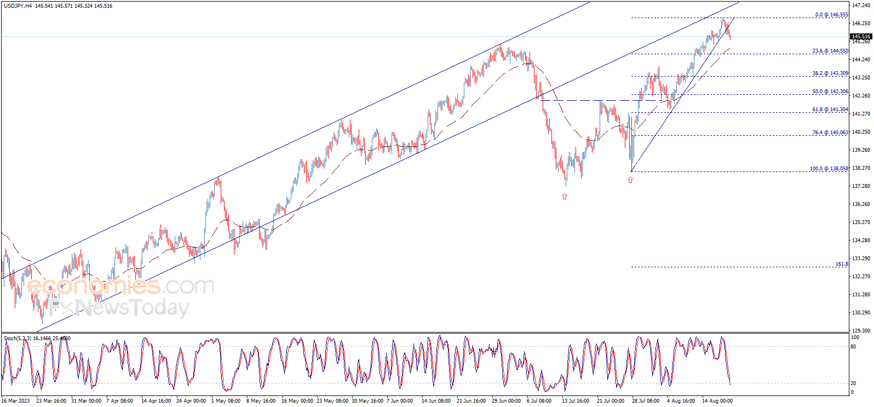874x407 pixels.
Task: Click the 23 May 08:00 time label
Action: click(x=332, y=401)
